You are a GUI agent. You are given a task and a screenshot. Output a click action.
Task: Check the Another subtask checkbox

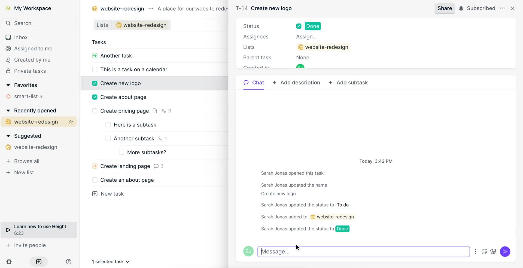pyautogui.click(x=108, y=139)
